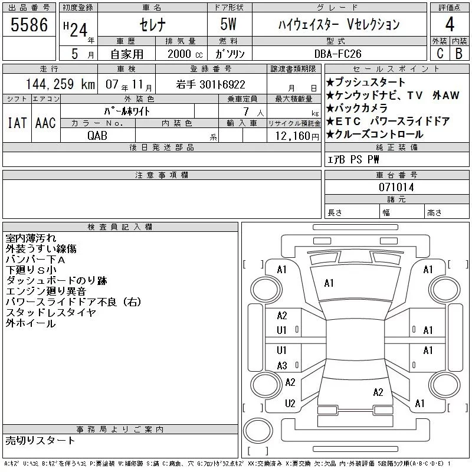Select the fuel type ガソリン

point(230,54)
